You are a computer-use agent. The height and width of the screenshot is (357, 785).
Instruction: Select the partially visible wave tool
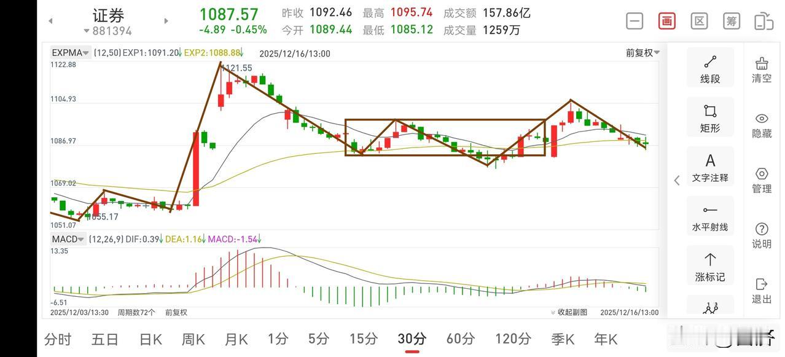click(710, 306)
